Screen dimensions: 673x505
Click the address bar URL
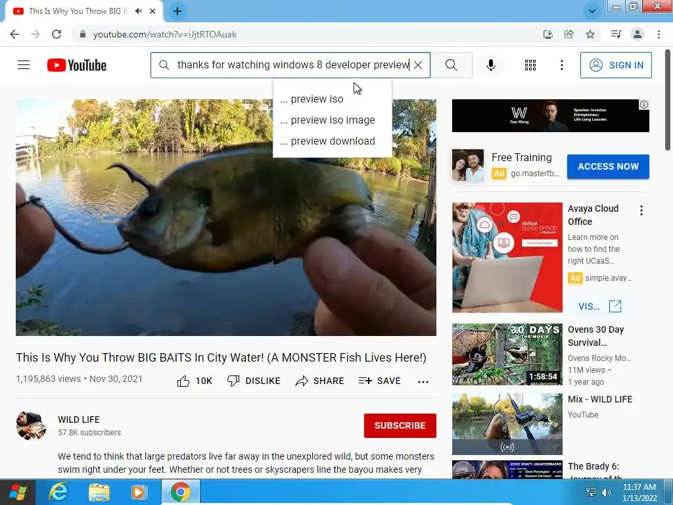coord(165,34)
